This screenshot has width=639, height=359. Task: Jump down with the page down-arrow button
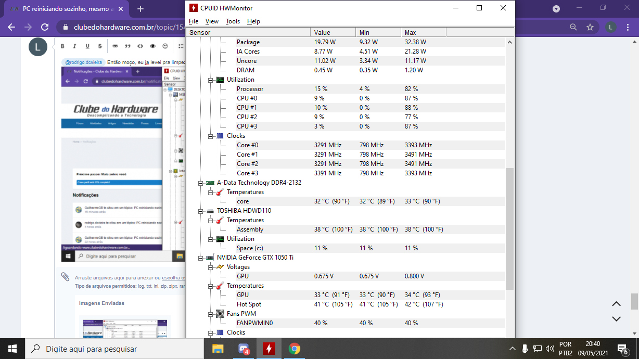(616, 318)
